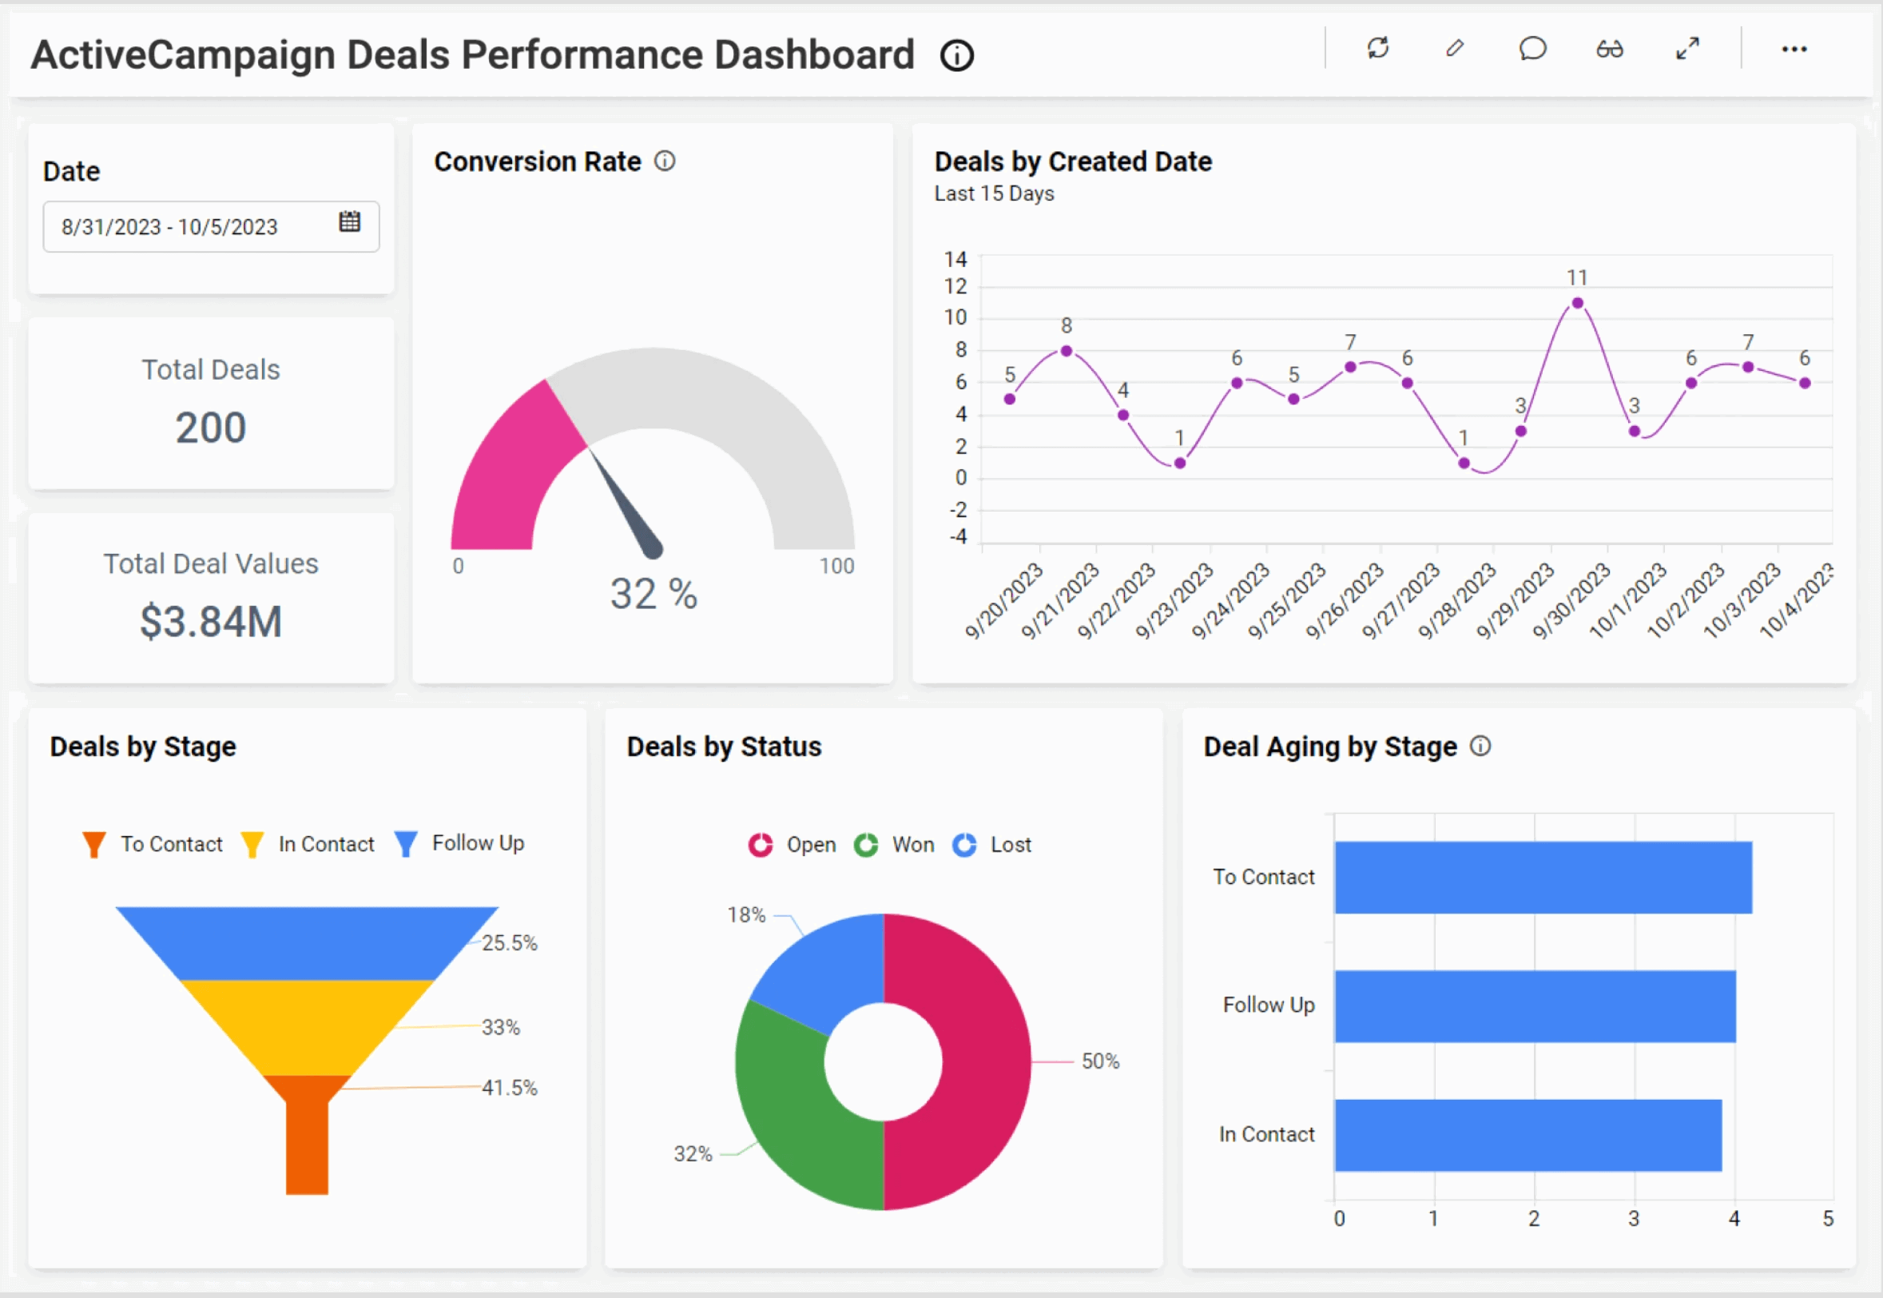Open the more options ellipsis menu
The height and width of the screenshot is (1298, 1883).
pyautogui.click(x=1795, y=50)
